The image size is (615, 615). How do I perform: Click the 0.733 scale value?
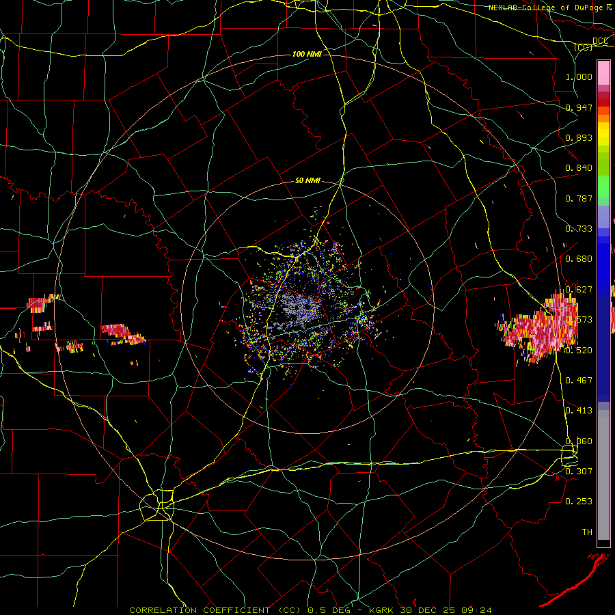pyautogui.click(x=579, y=229)
